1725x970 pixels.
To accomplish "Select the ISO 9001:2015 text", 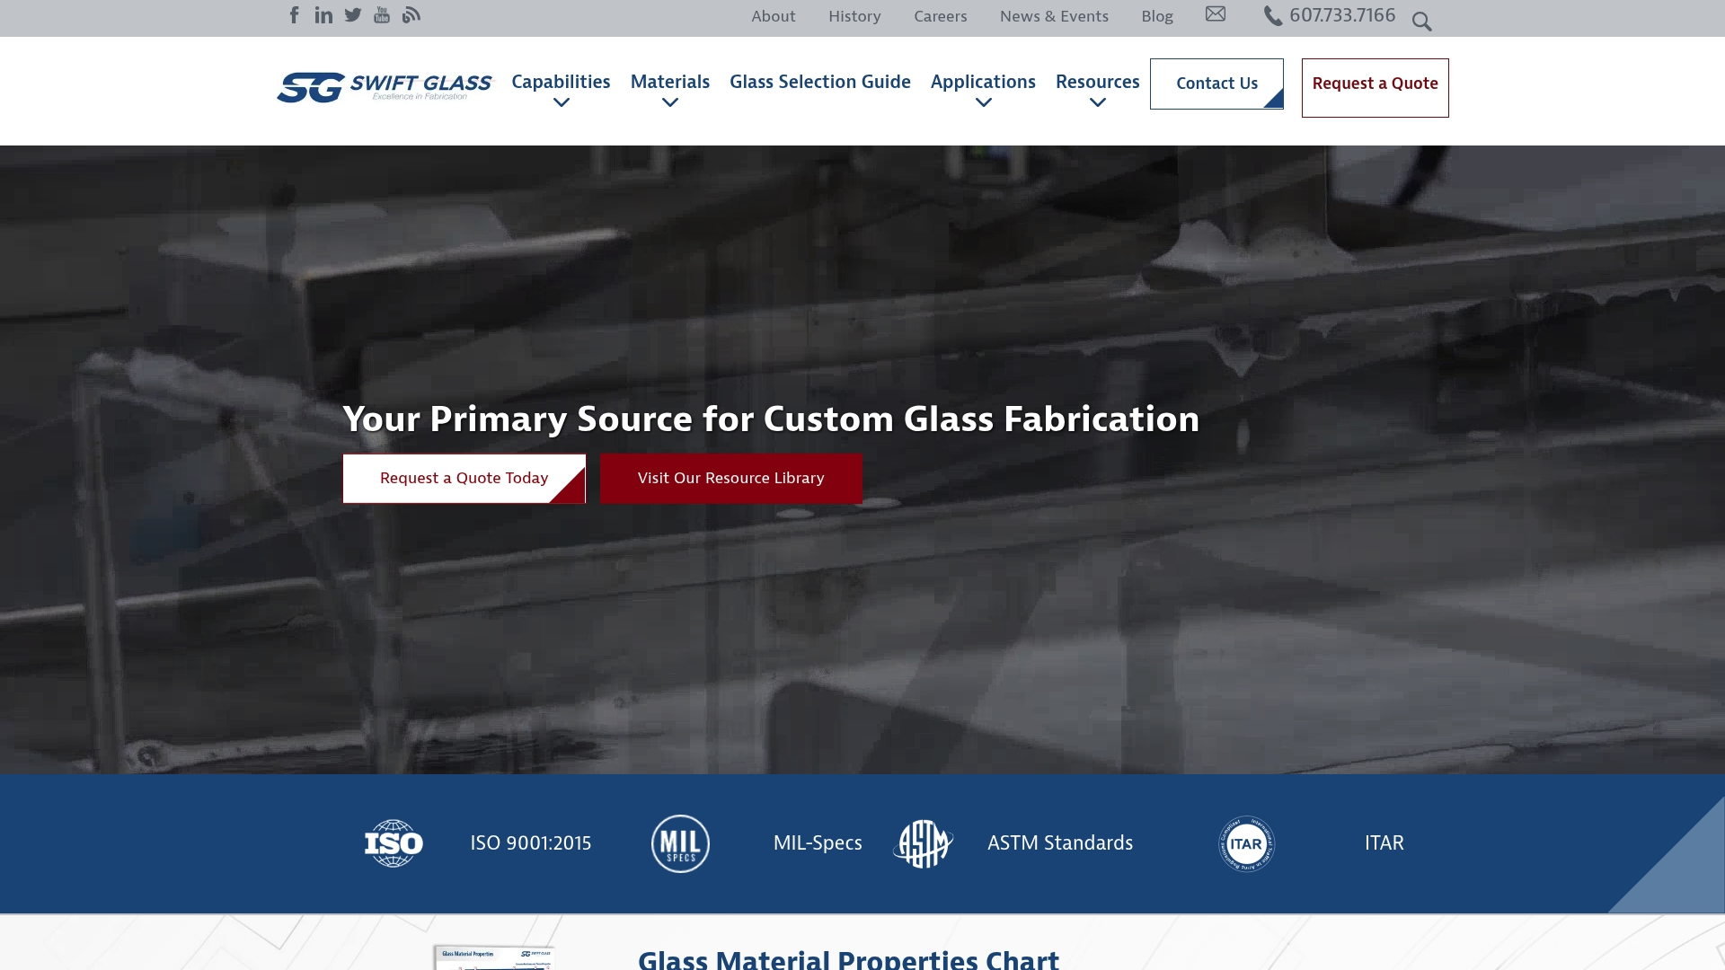I will tap(531, 843).
